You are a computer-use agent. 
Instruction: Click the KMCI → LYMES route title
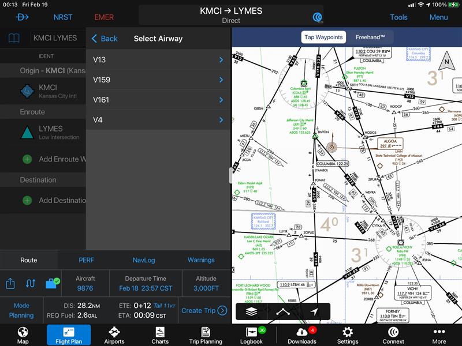(x=231, y=11)
